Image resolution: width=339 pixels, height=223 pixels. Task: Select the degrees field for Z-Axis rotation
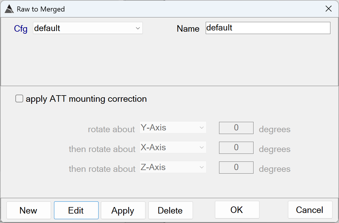click(x=236, y=167)
